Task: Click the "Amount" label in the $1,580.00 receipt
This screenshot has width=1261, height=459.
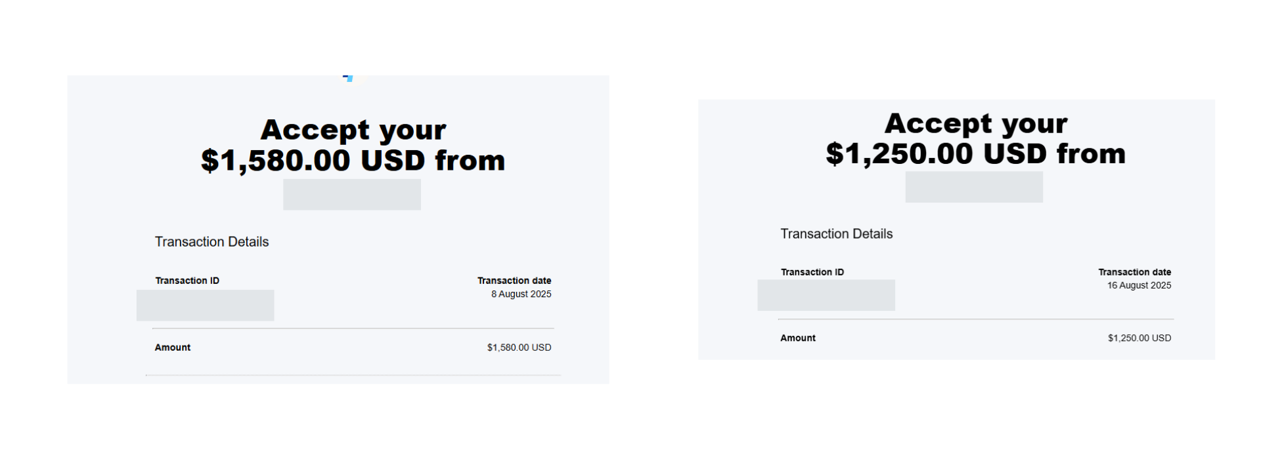Action: pos(173,348)
